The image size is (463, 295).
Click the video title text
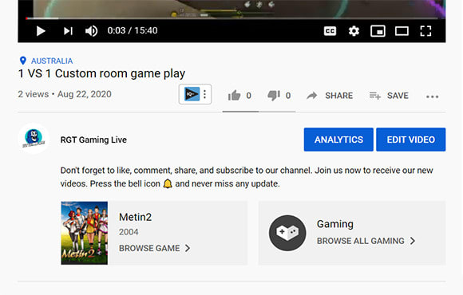click(x=101, y=73)
